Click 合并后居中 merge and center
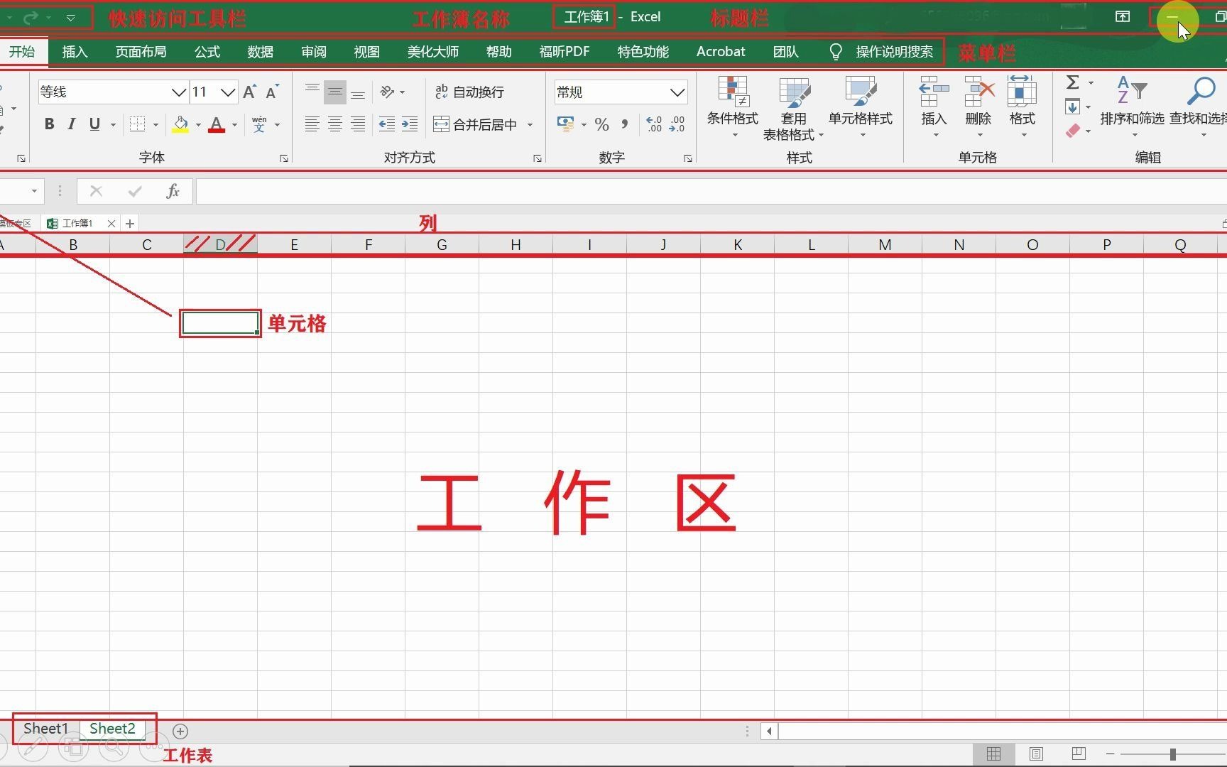The width and height of the screenshot is (1227, 767). pyautogui.click(x=476, y=124)
